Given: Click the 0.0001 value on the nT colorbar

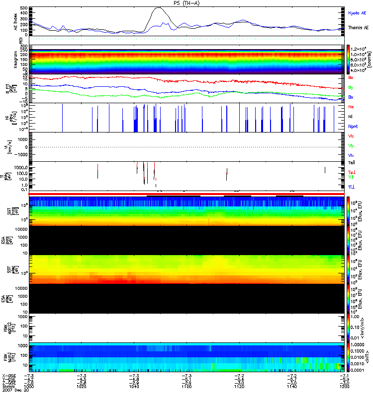Looking at the screenshot, I should point(357,370).
